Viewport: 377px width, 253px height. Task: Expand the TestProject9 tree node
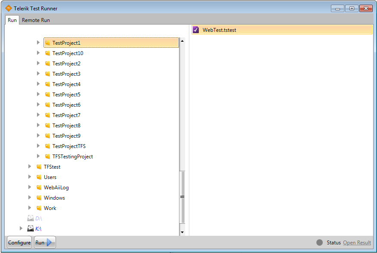pyautogui.click(x=38, y=136)
